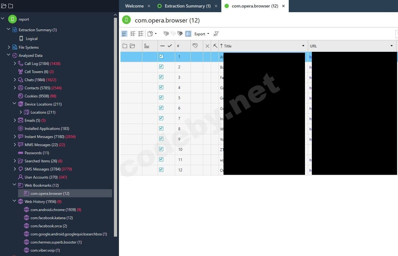The height and width of the screenshot is (256, 398).
Task: Open the Title column filter dropdown
Action: click(x=303, y=46)
